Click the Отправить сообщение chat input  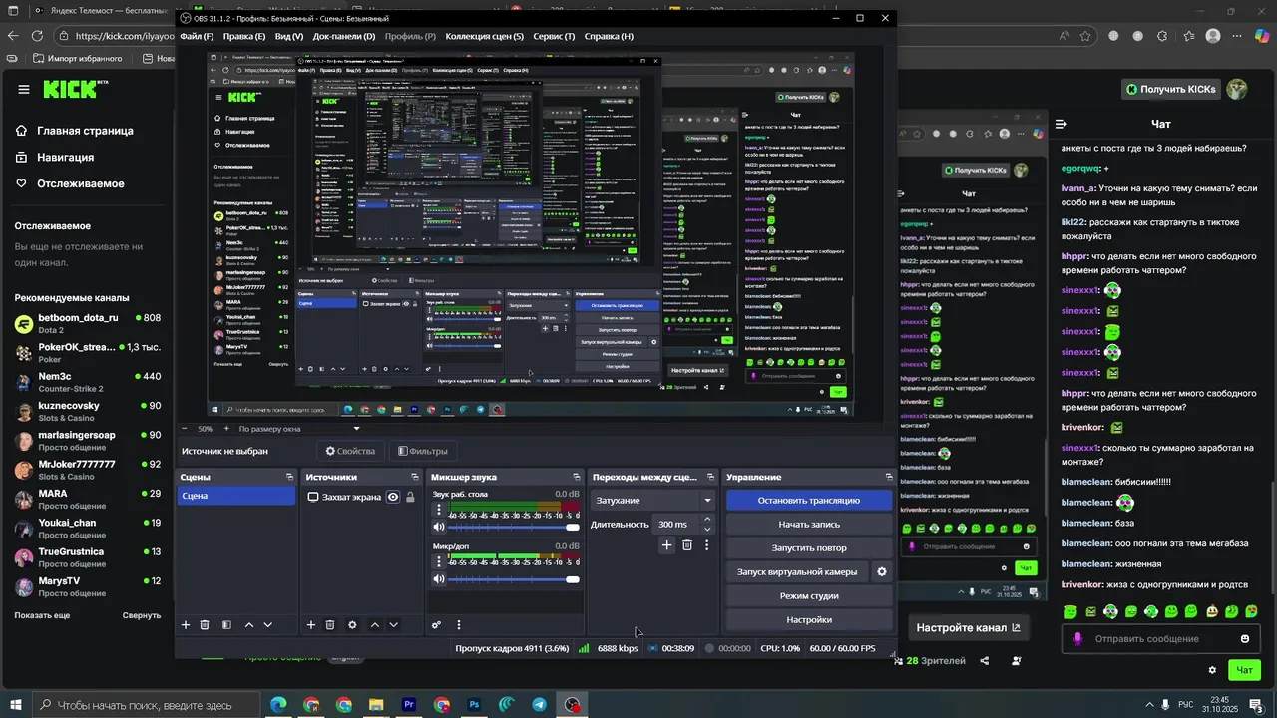pyautogui.click(x=1160, y=639)
